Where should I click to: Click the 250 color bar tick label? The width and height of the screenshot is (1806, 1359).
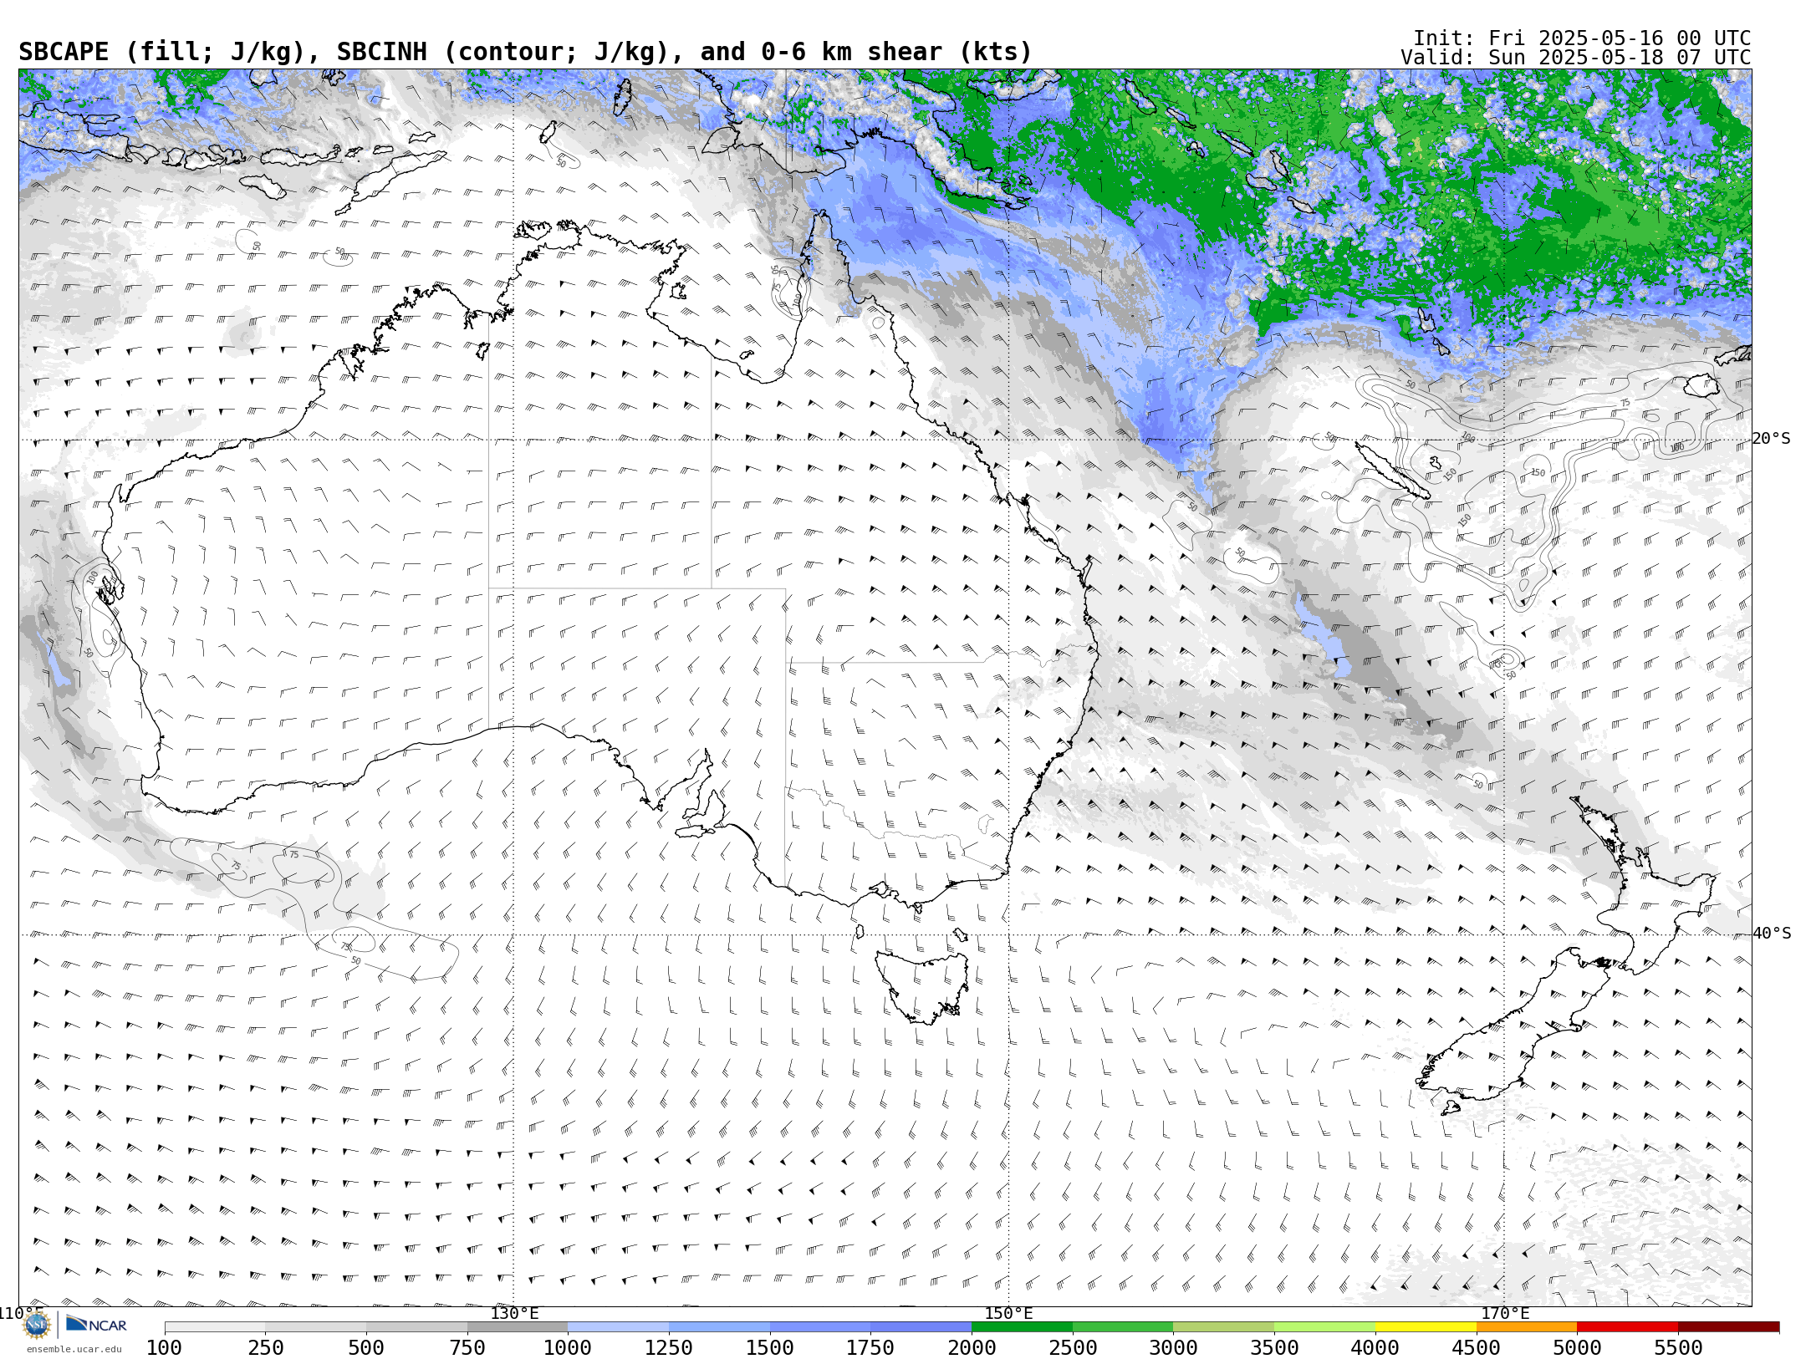[x=265, y=1347]
